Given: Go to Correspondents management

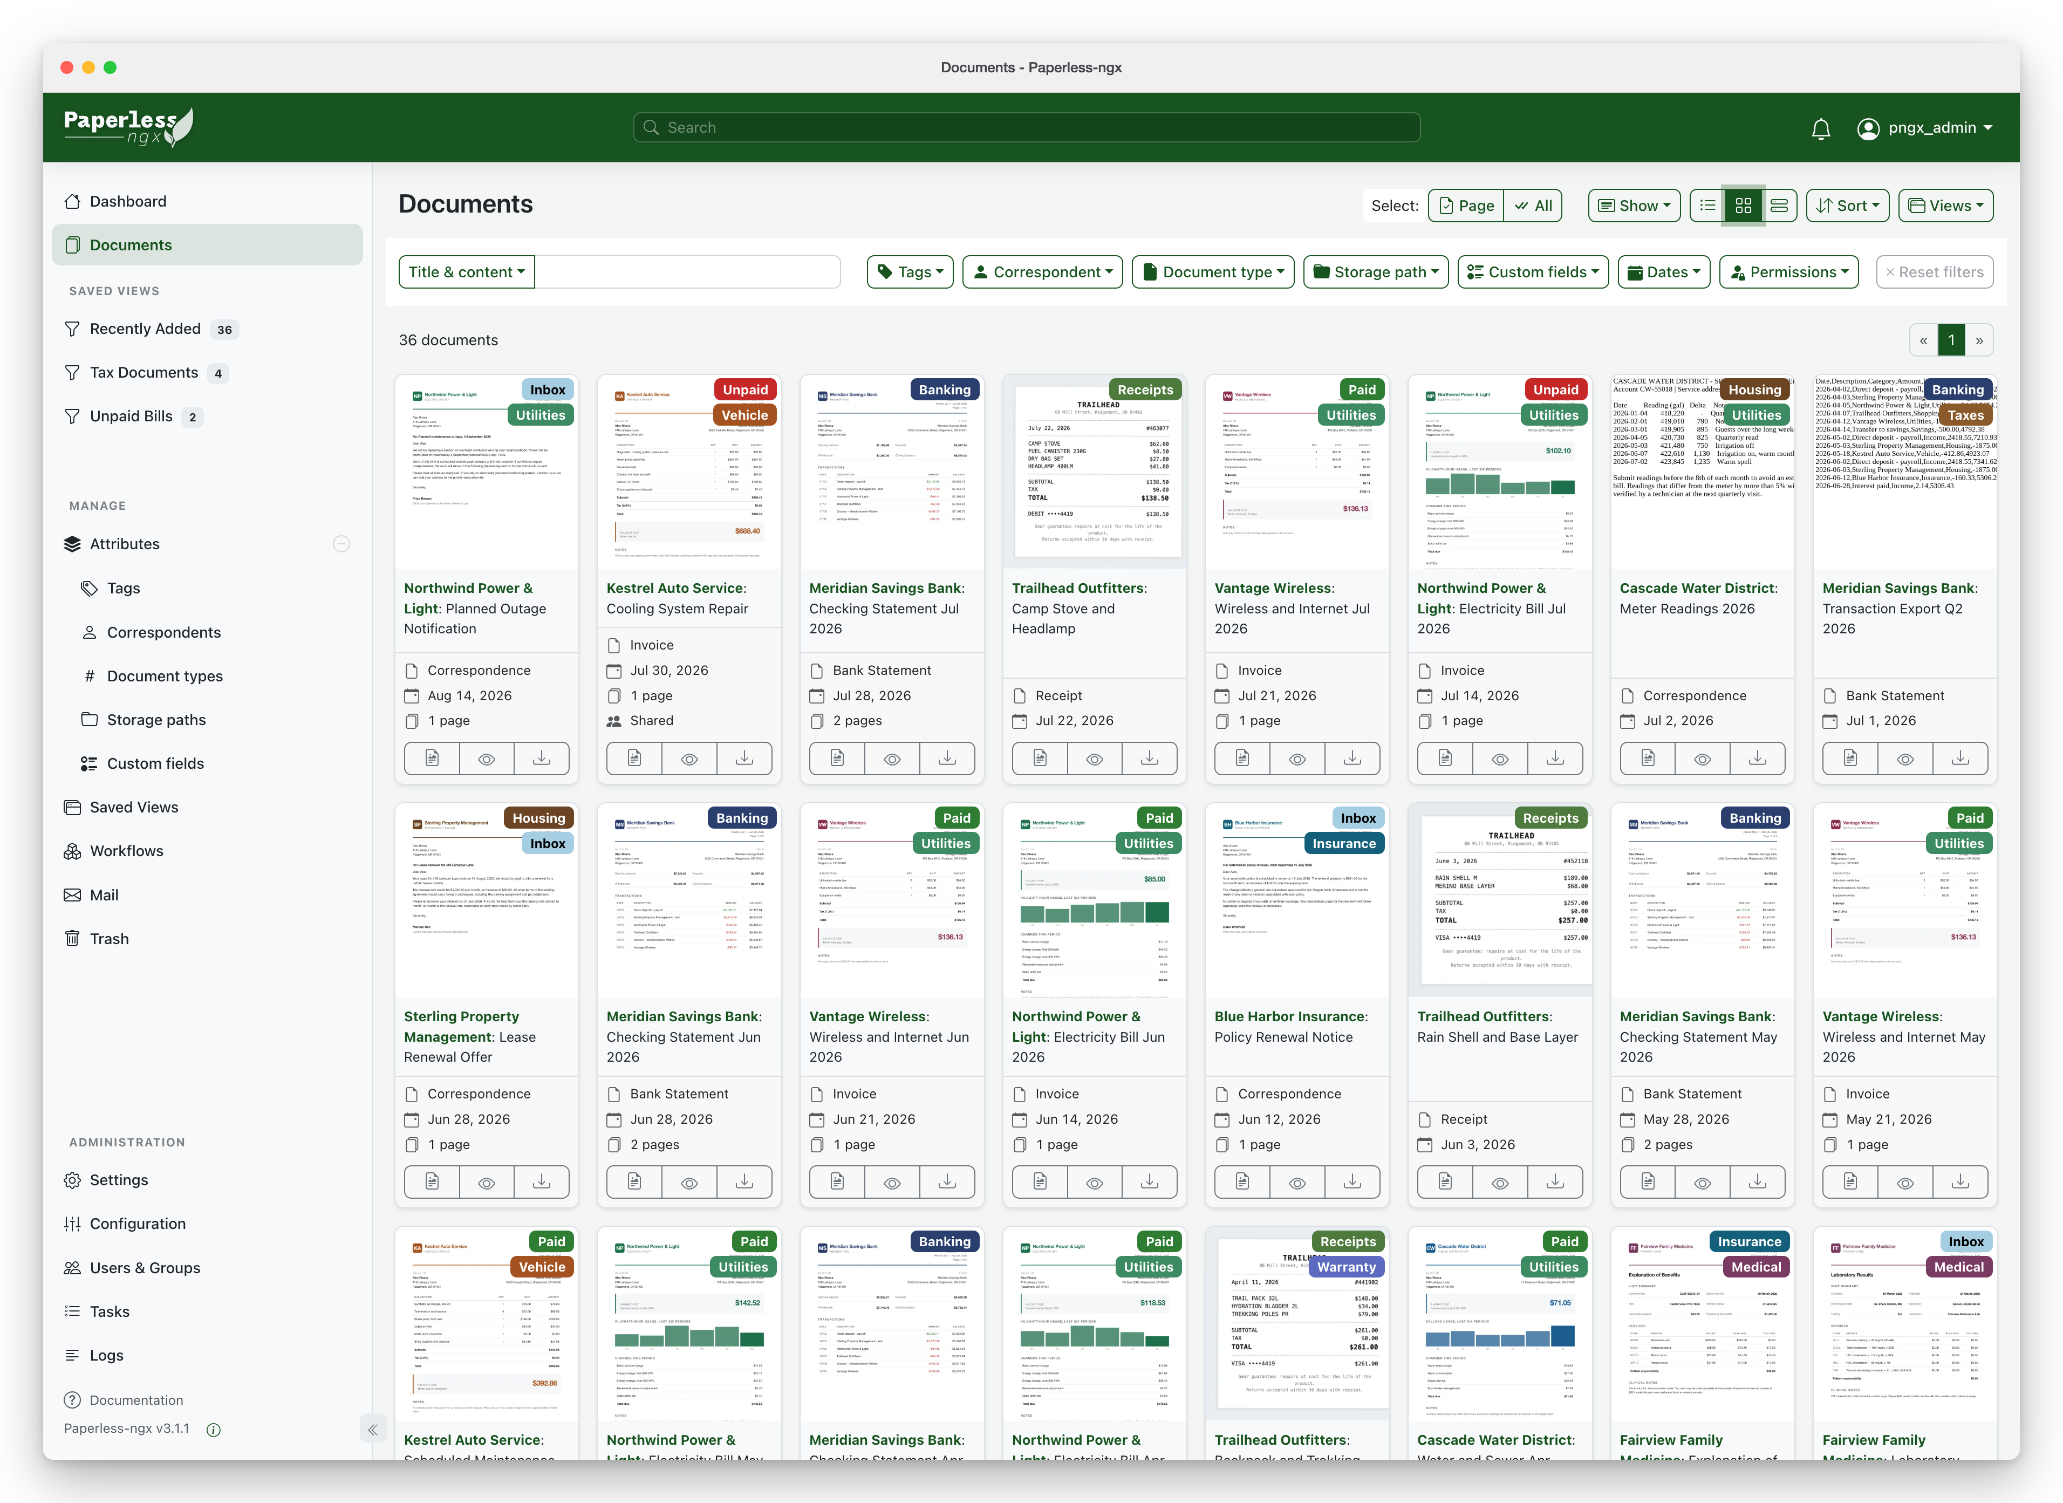Looking at the screenshot, I should point(207,632).
